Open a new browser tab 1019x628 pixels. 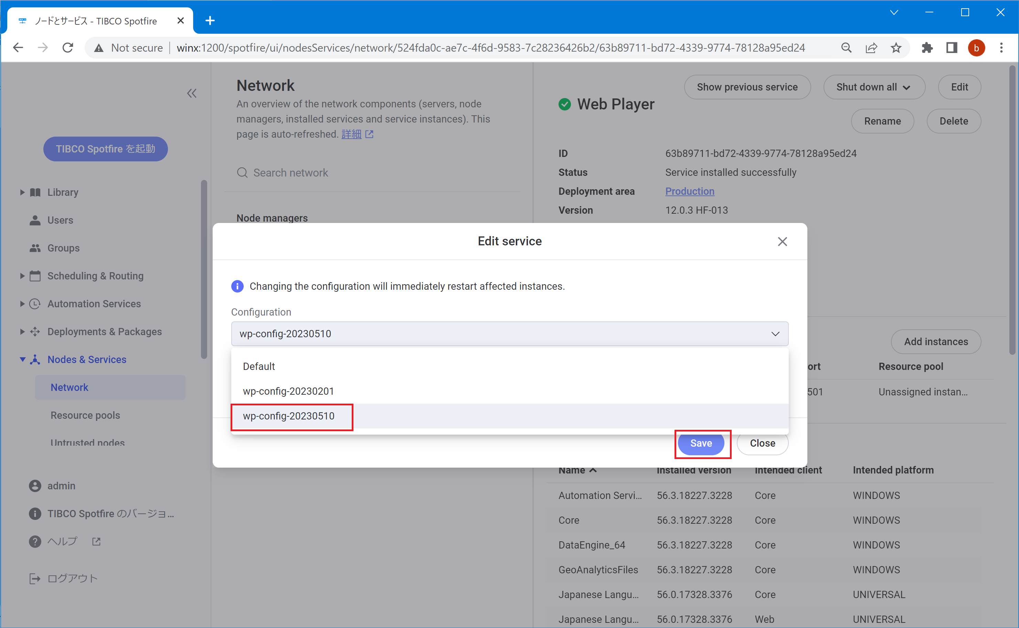point(210,20)
